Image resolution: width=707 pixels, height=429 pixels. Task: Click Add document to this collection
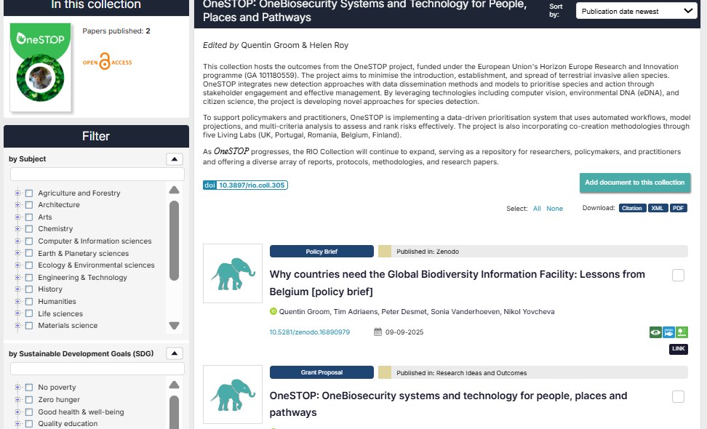click(634, 183)
